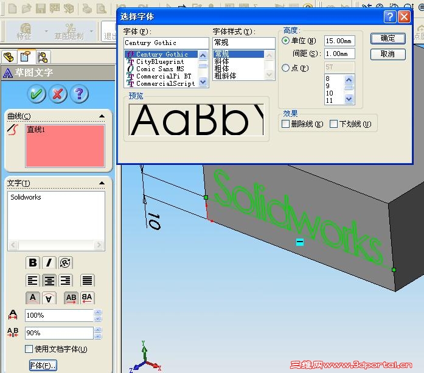
Task: Select CommercialPi BT font
Action: (161, 76)
